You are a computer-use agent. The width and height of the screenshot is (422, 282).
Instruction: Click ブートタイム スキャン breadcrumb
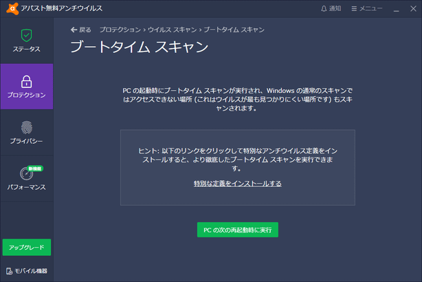pos(234,30)
